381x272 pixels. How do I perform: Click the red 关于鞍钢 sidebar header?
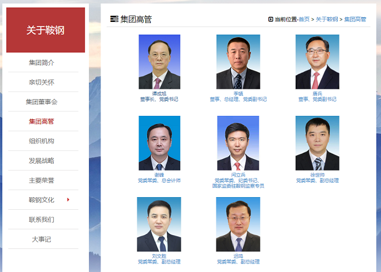tap(46, 30)
